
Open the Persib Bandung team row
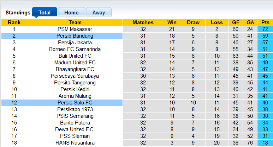[x=75, y=36]
